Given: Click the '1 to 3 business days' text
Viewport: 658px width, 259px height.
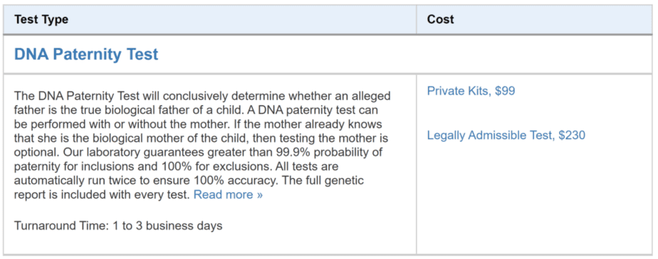Looking at the screenshot, I should (167, 226).
